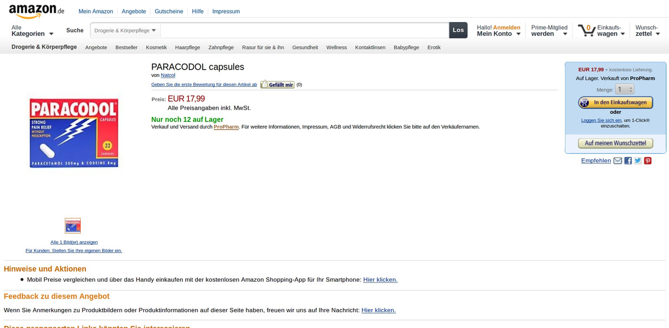Share the product on Facebook
669x328 pixels.
coord(628,160)
